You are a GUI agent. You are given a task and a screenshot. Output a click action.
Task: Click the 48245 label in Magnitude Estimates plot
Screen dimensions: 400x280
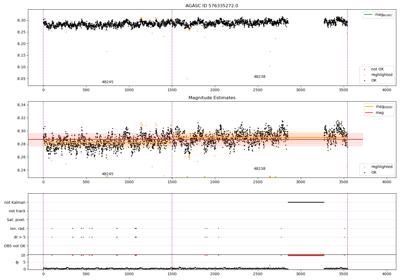[107, 174]
